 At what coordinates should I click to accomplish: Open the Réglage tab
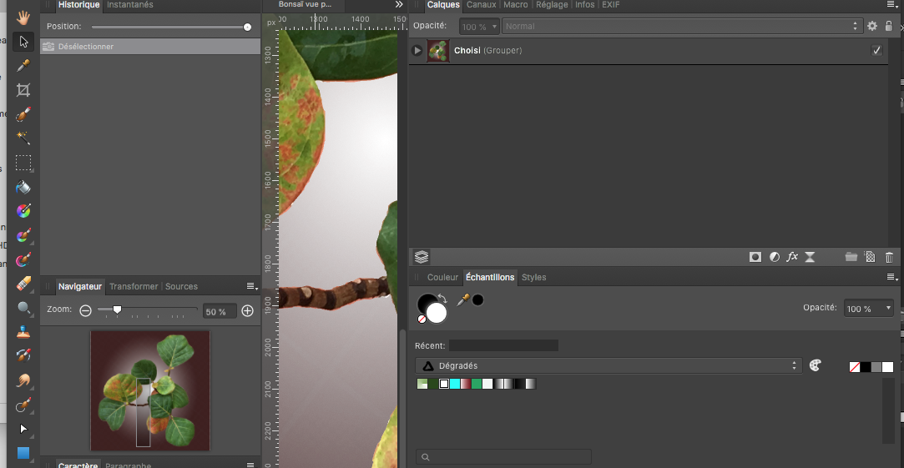point(552,5)
